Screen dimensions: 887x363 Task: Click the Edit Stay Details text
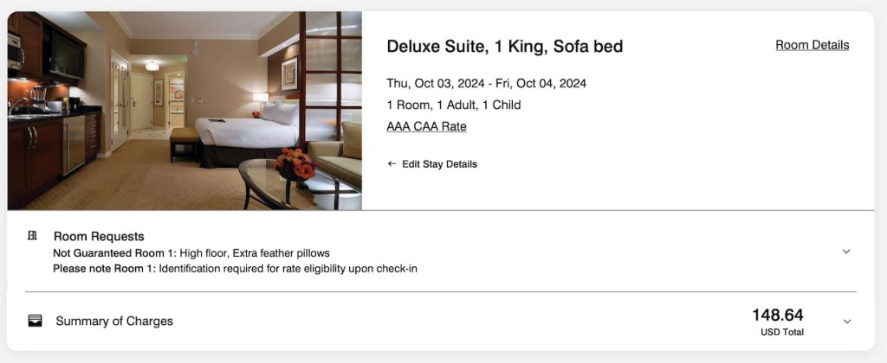coord(439,164)
